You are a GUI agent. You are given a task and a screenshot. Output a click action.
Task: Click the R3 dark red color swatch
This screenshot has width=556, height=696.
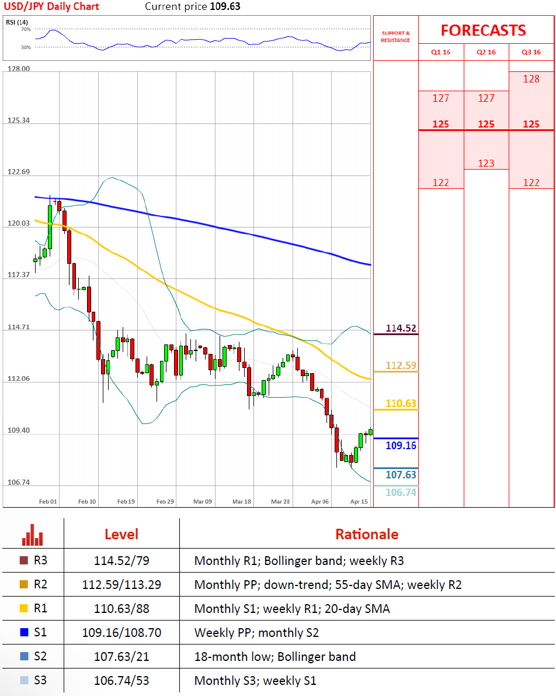(x=24, y=560)
